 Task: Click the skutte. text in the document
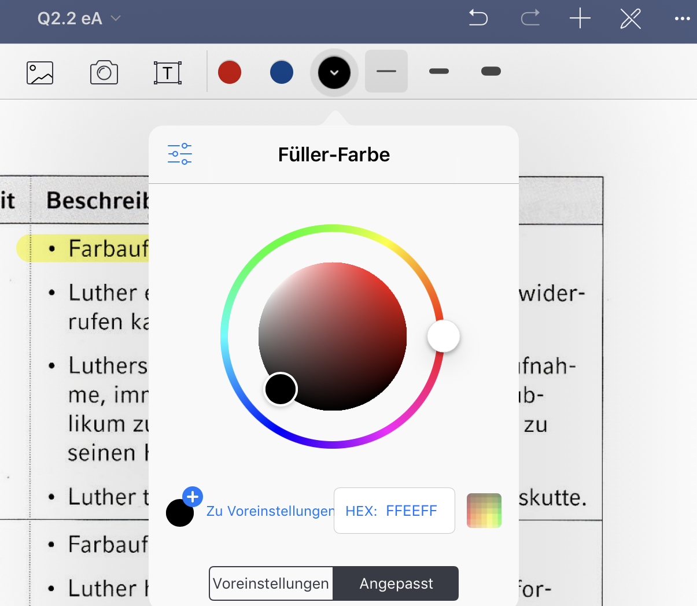coord(553,497)
